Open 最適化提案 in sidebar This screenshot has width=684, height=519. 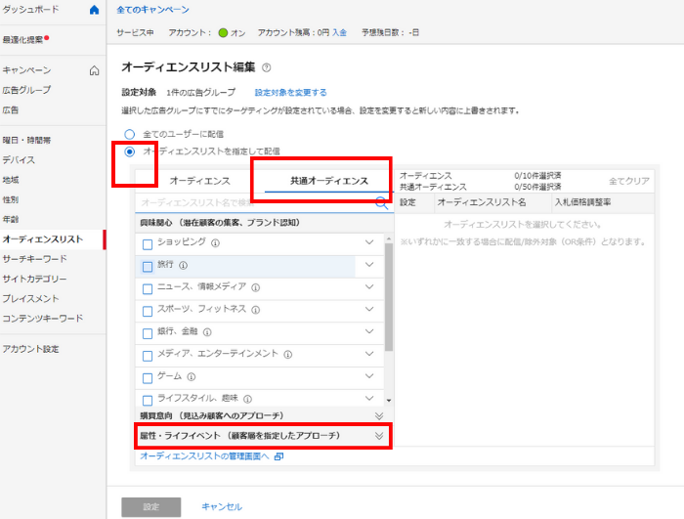[x=23, y=40]
